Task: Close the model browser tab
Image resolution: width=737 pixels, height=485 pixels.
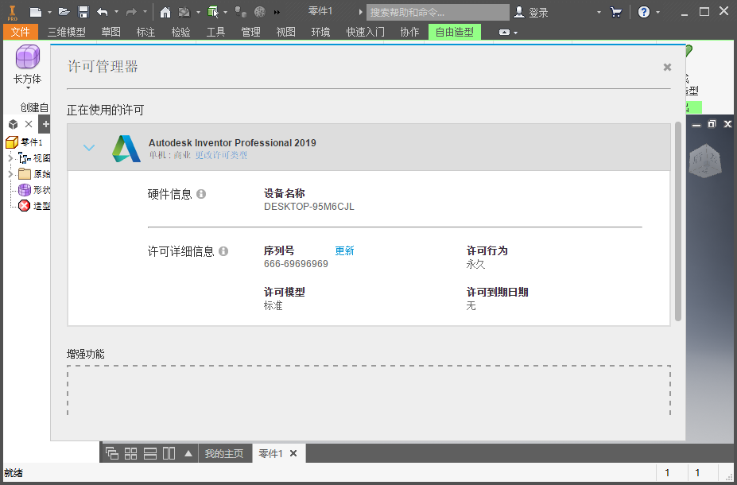Action: tap(29, 124)
